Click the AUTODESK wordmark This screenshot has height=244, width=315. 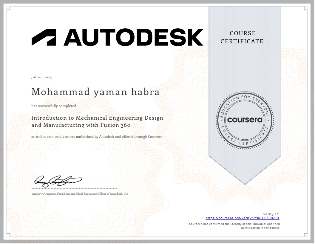(x=134, y=37)
